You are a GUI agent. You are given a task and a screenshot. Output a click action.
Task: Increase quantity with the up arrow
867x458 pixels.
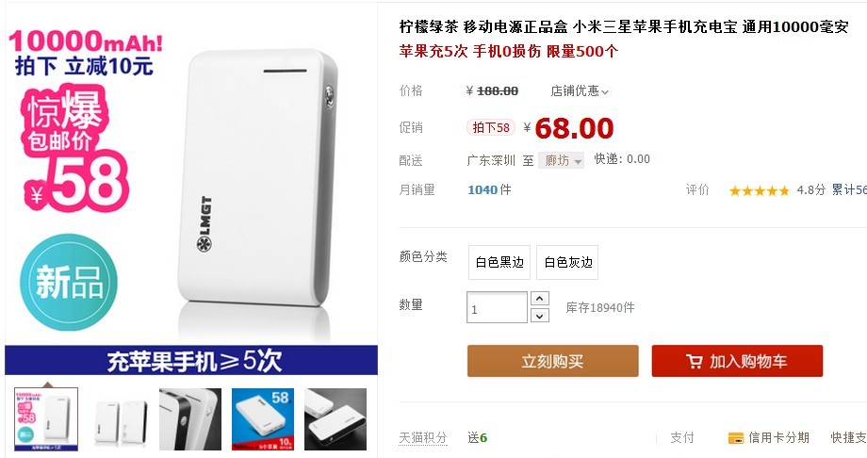click(540, 299)
